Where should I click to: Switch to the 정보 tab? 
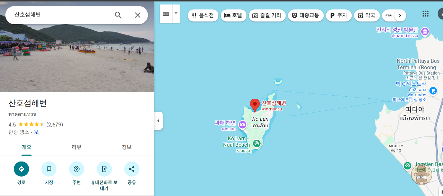[127, 147]
